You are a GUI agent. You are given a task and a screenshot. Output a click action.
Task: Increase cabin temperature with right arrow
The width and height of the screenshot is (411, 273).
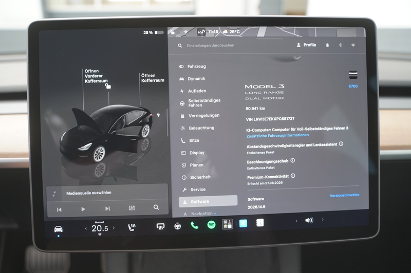(x=114, y=228)
